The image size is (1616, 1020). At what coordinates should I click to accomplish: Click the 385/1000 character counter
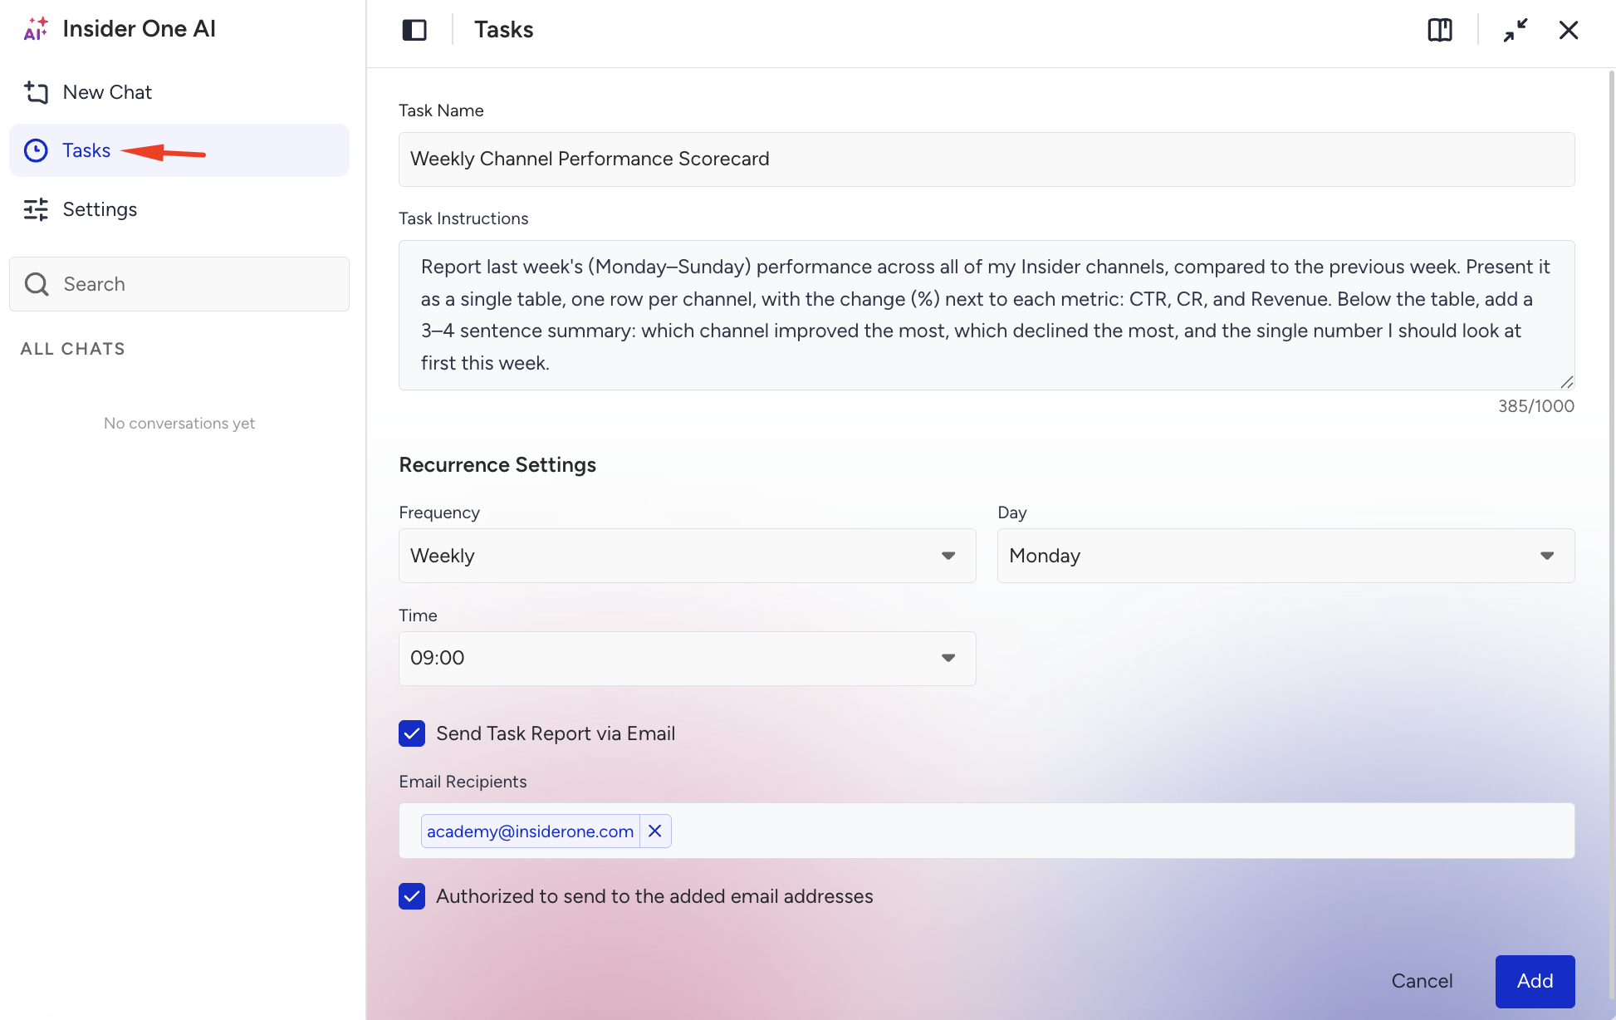tap(1536, 406)
